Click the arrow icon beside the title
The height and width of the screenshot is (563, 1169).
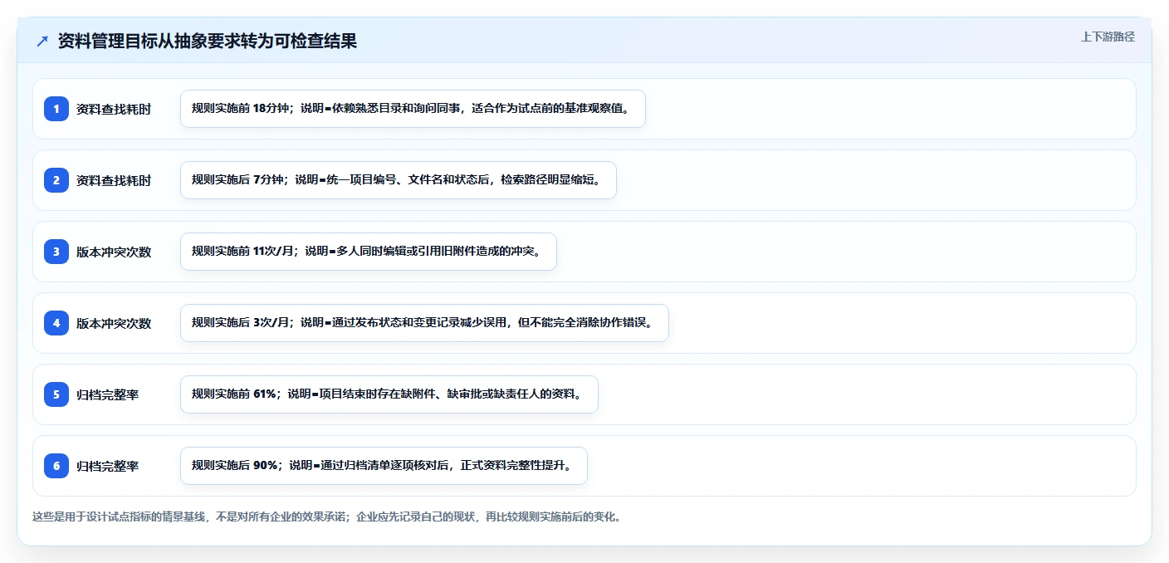point(42,41)
